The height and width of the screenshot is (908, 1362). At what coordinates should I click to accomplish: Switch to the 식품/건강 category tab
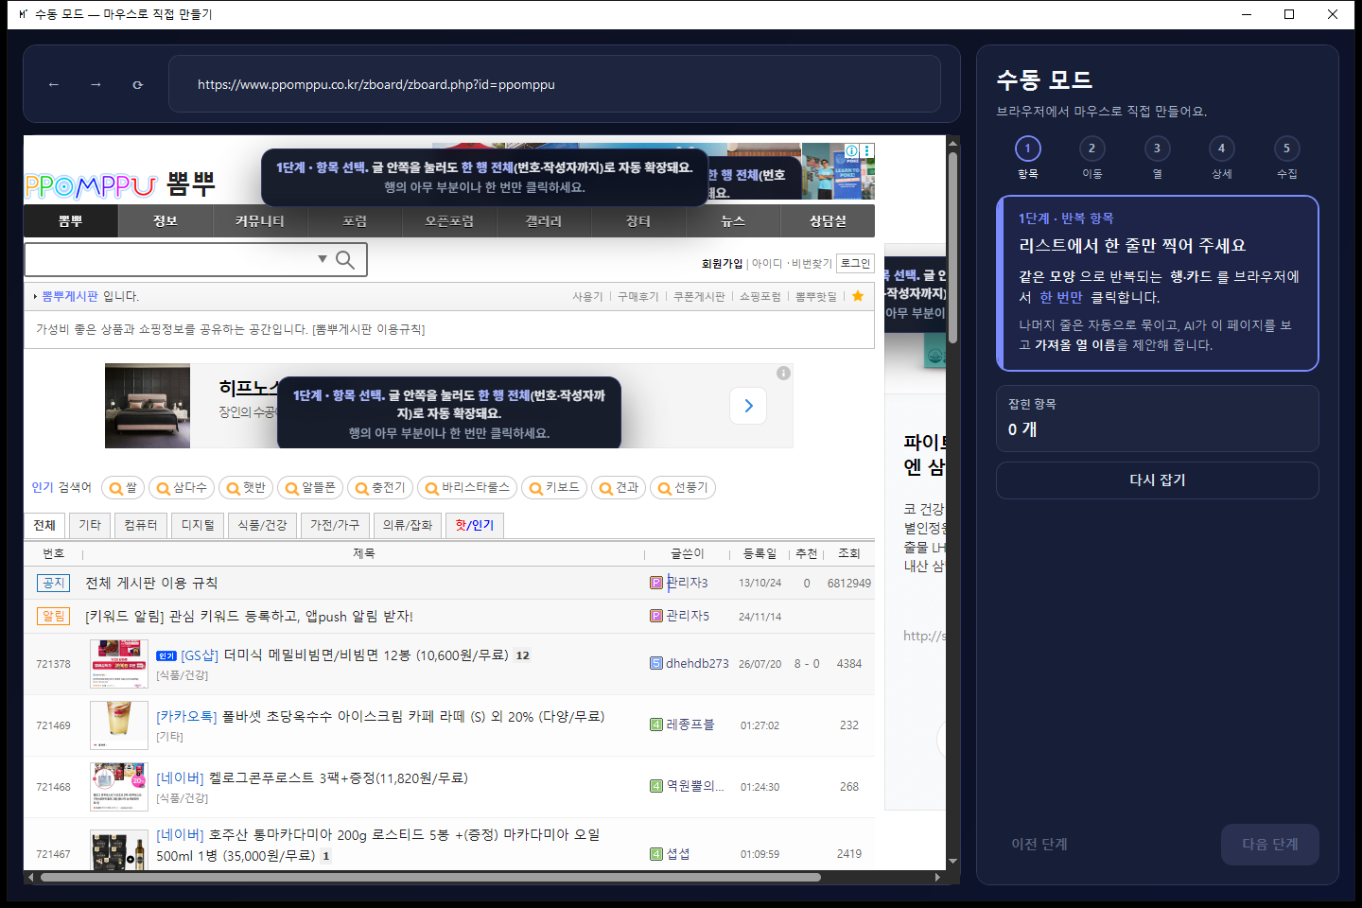point(262,526)
